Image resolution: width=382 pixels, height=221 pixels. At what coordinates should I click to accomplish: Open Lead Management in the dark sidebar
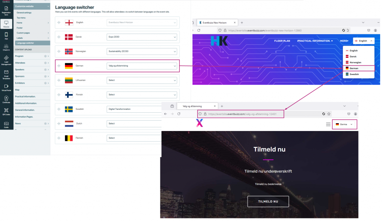(6, 60)
